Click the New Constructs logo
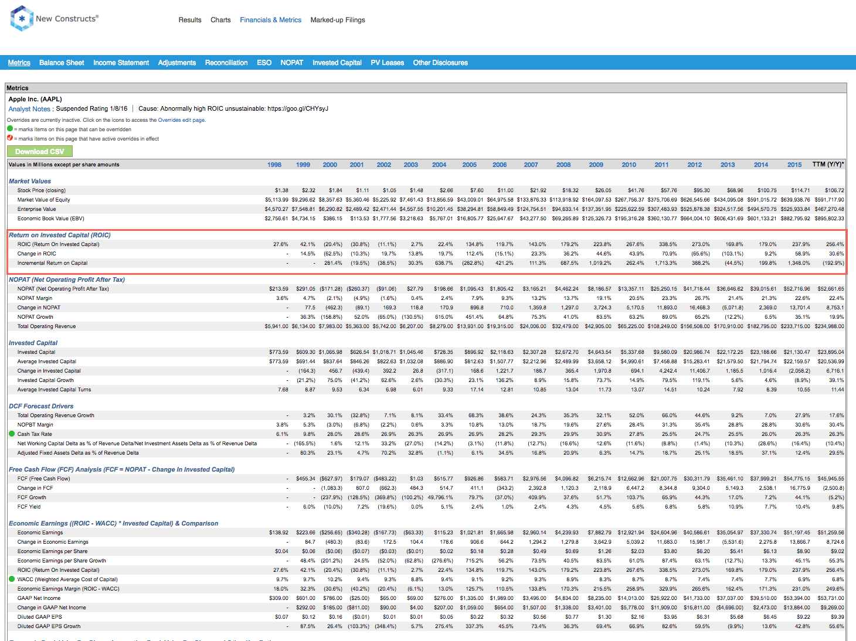This screenshot has width=856, height=641. 54,18
